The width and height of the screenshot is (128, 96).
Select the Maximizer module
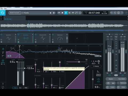[60, 38]
